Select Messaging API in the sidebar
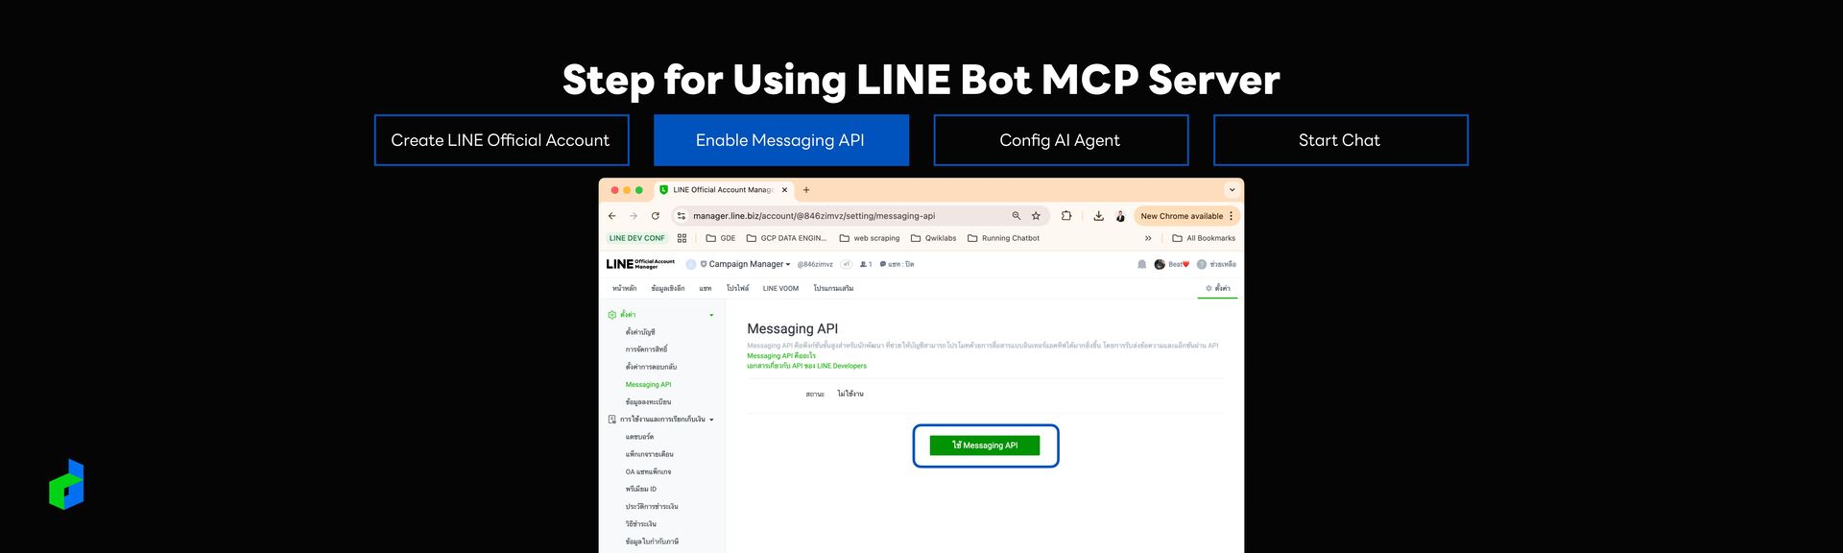Viewport: 1843px width, 553px height. point(649,384)
